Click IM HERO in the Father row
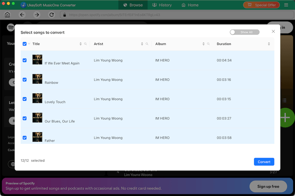 tap(162, 138)
